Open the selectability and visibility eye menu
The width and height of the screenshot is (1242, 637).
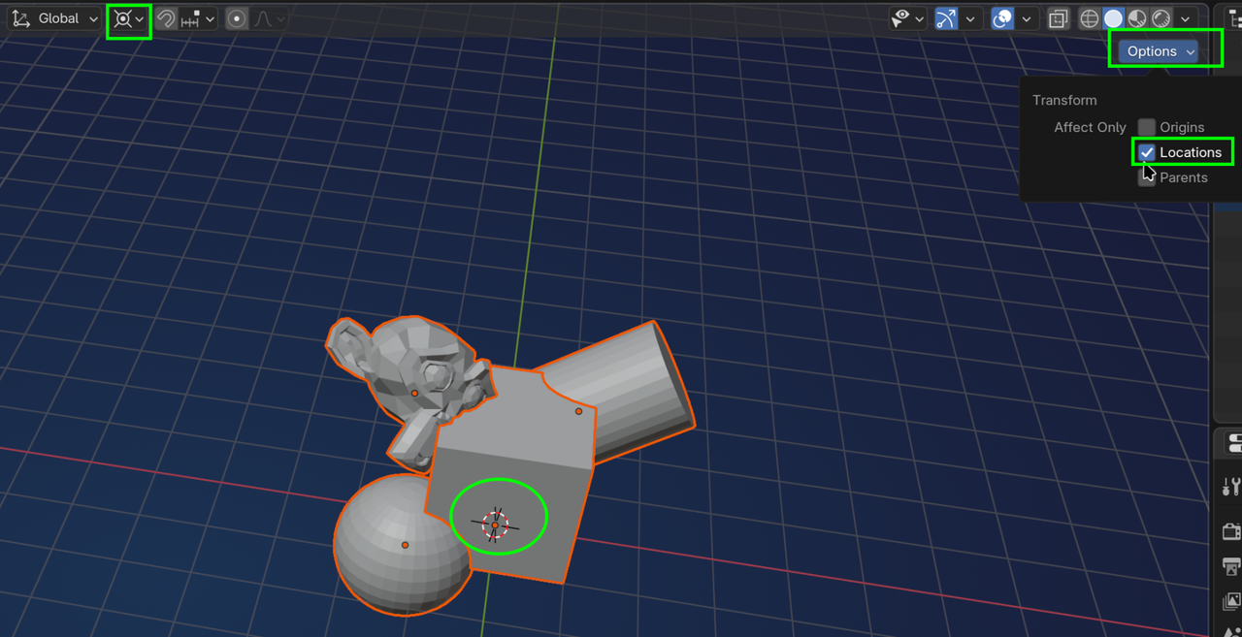908,18
